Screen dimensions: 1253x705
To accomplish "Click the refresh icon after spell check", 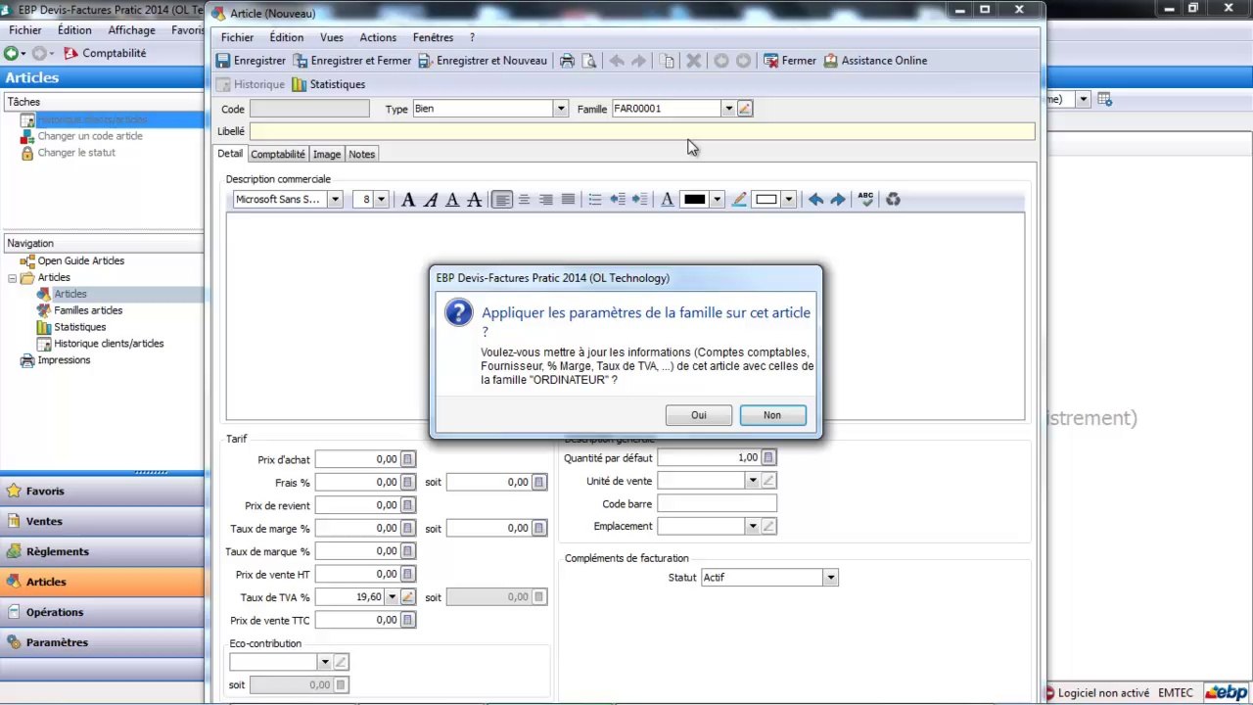I will coord(893,200).
